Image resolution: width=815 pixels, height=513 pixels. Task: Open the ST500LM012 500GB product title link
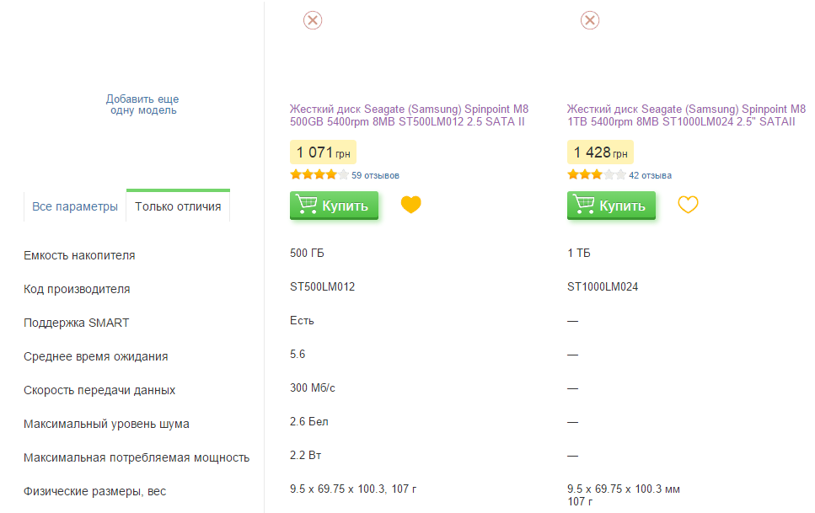tap(409, 115)
